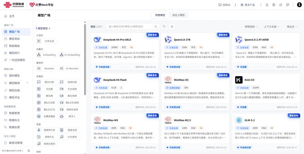The height and width of the screenshot is (154, 304).
Task: Click the China Unicom logo
Action: tap(14, 5)
